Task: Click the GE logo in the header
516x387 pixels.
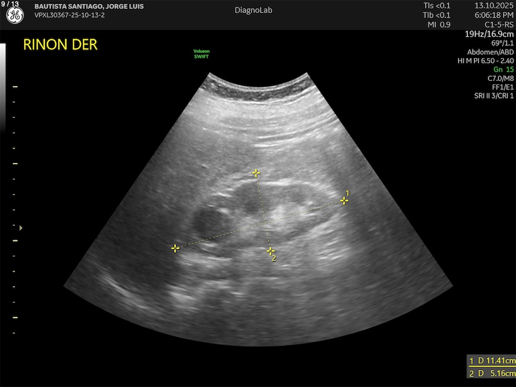Action: tap(15, 16)
